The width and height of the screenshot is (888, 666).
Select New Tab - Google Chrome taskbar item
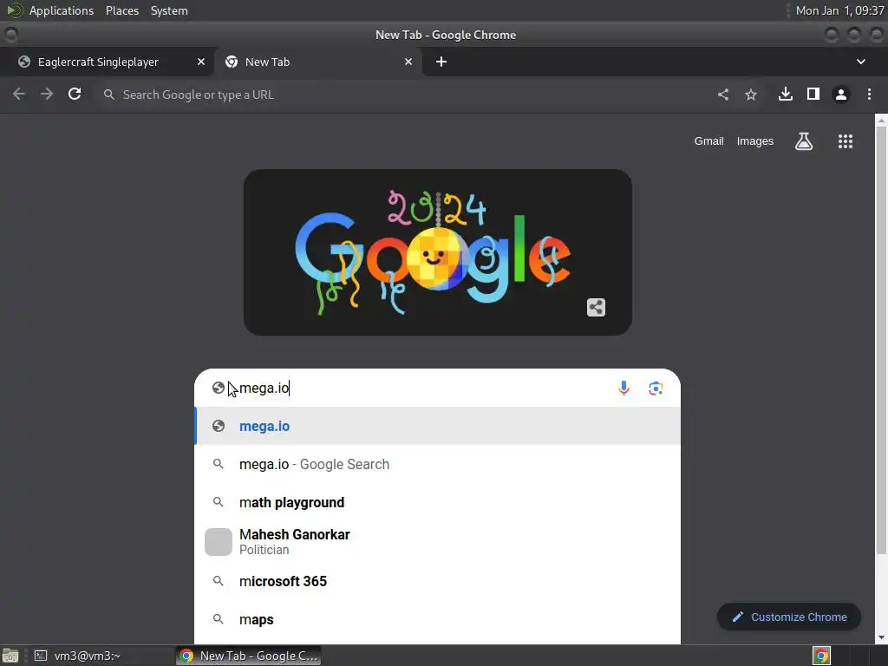coord(249,656)
